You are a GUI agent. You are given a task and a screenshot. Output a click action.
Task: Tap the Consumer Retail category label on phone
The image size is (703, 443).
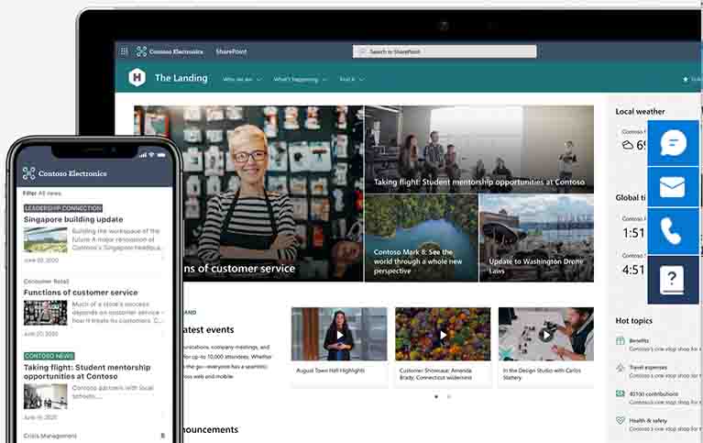46,282
